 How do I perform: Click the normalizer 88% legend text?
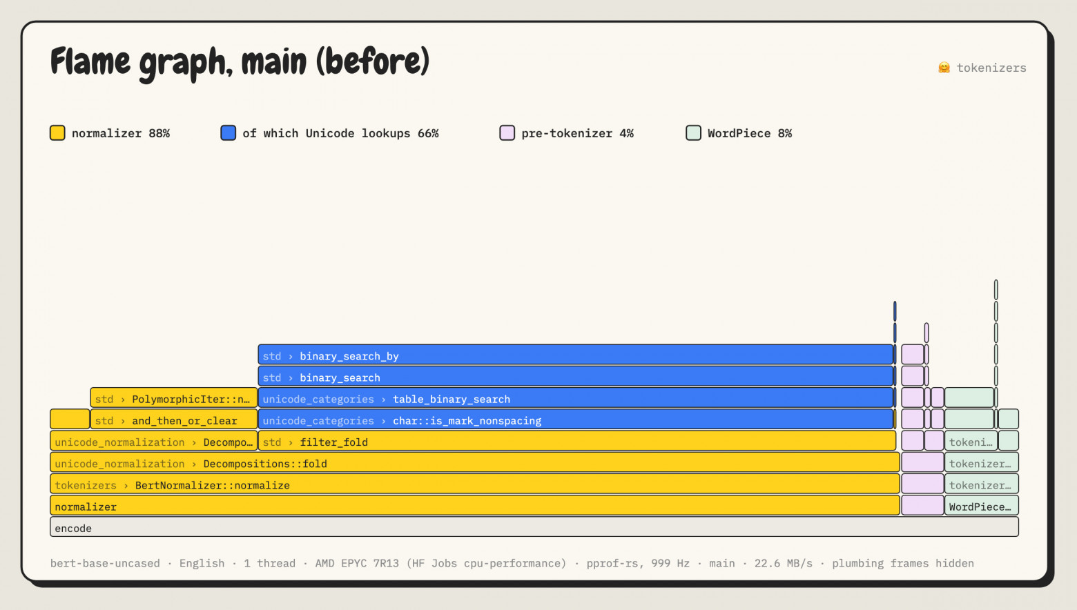121,133
